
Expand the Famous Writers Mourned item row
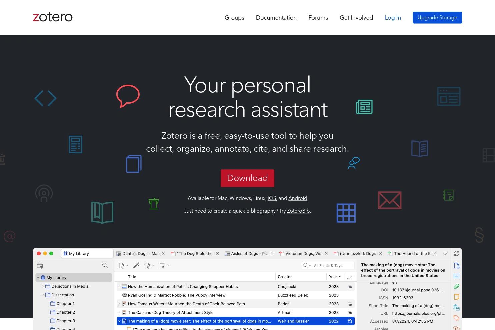(119, 304)
